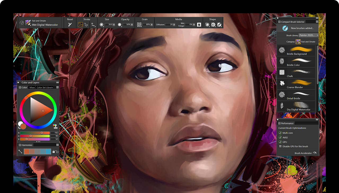Image resolution: width=339 pixels, height=193 pixels.
Task: Open the Grain paper texture selector
Action: (x=139, y=25)
